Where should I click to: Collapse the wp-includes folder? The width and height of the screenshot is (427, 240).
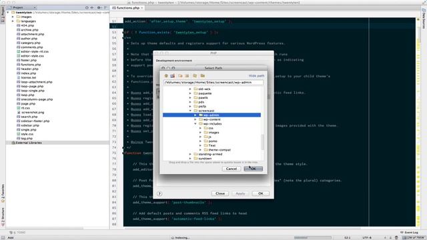195,124
